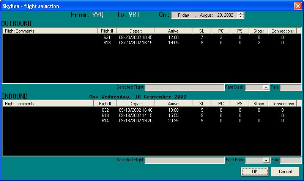The width and height of the screenshot is (304, 181).
Task: Click departure time 09/18/2002 16:40
Action: [x=135, y=110]
